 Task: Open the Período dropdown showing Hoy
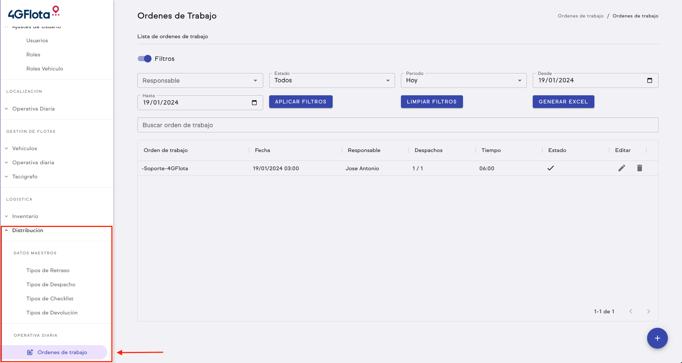pyautogui.click(x=463, y=80)
